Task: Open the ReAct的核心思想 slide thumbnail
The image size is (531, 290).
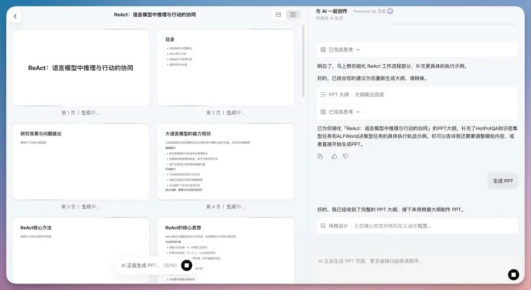Action: pyautogui.click(x=226, y=250)
